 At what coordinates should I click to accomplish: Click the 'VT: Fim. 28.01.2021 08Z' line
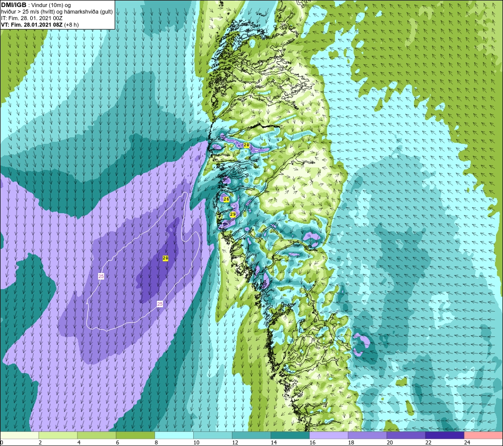point(32,25)
